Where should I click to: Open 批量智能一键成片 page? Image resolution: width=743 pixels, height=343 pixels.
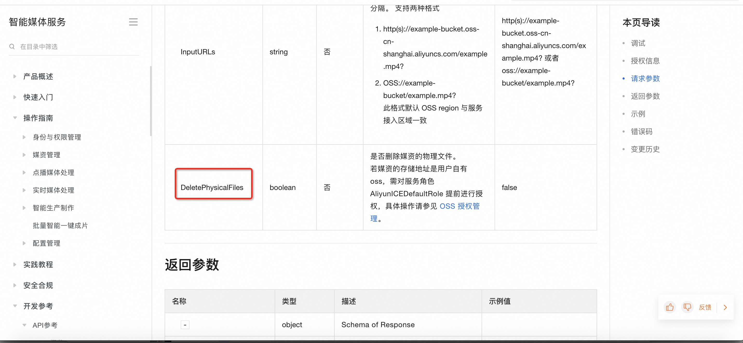[x=60, y=226]
